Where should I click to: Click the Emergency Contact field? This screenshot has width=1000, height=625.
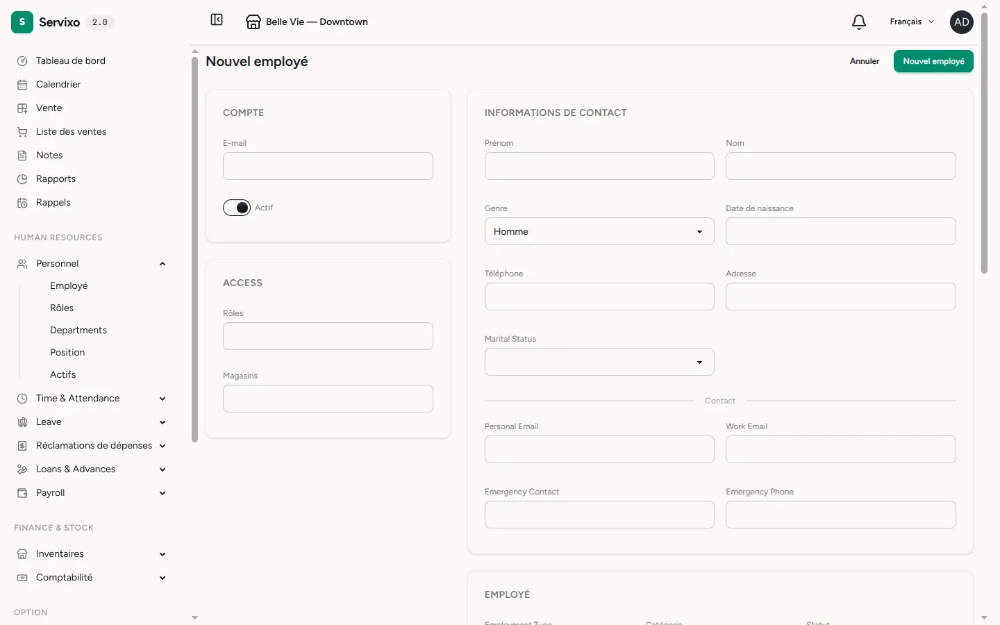click(599, 515)
